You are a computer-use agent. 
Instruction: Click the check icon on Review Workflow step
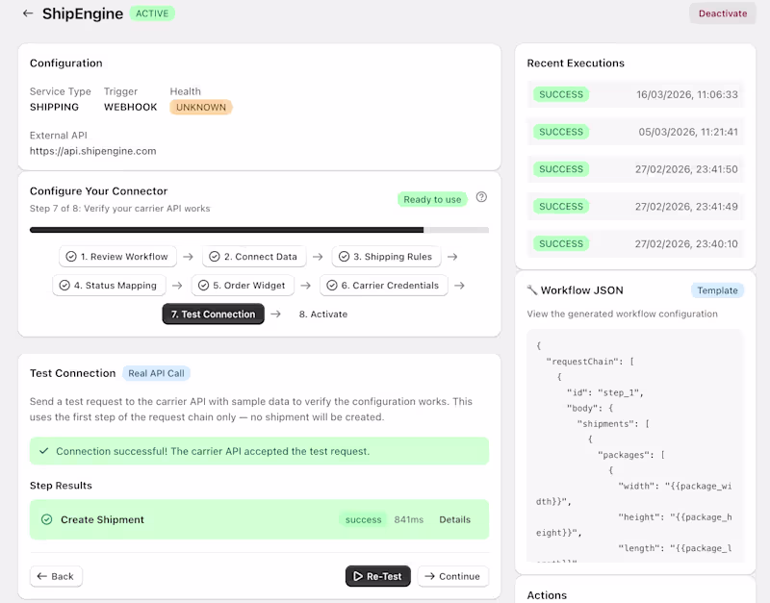71,257
